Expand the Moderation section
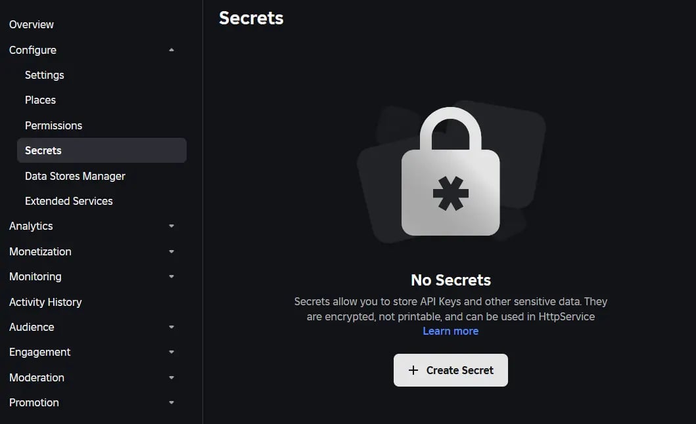 (x=171, y=377)
